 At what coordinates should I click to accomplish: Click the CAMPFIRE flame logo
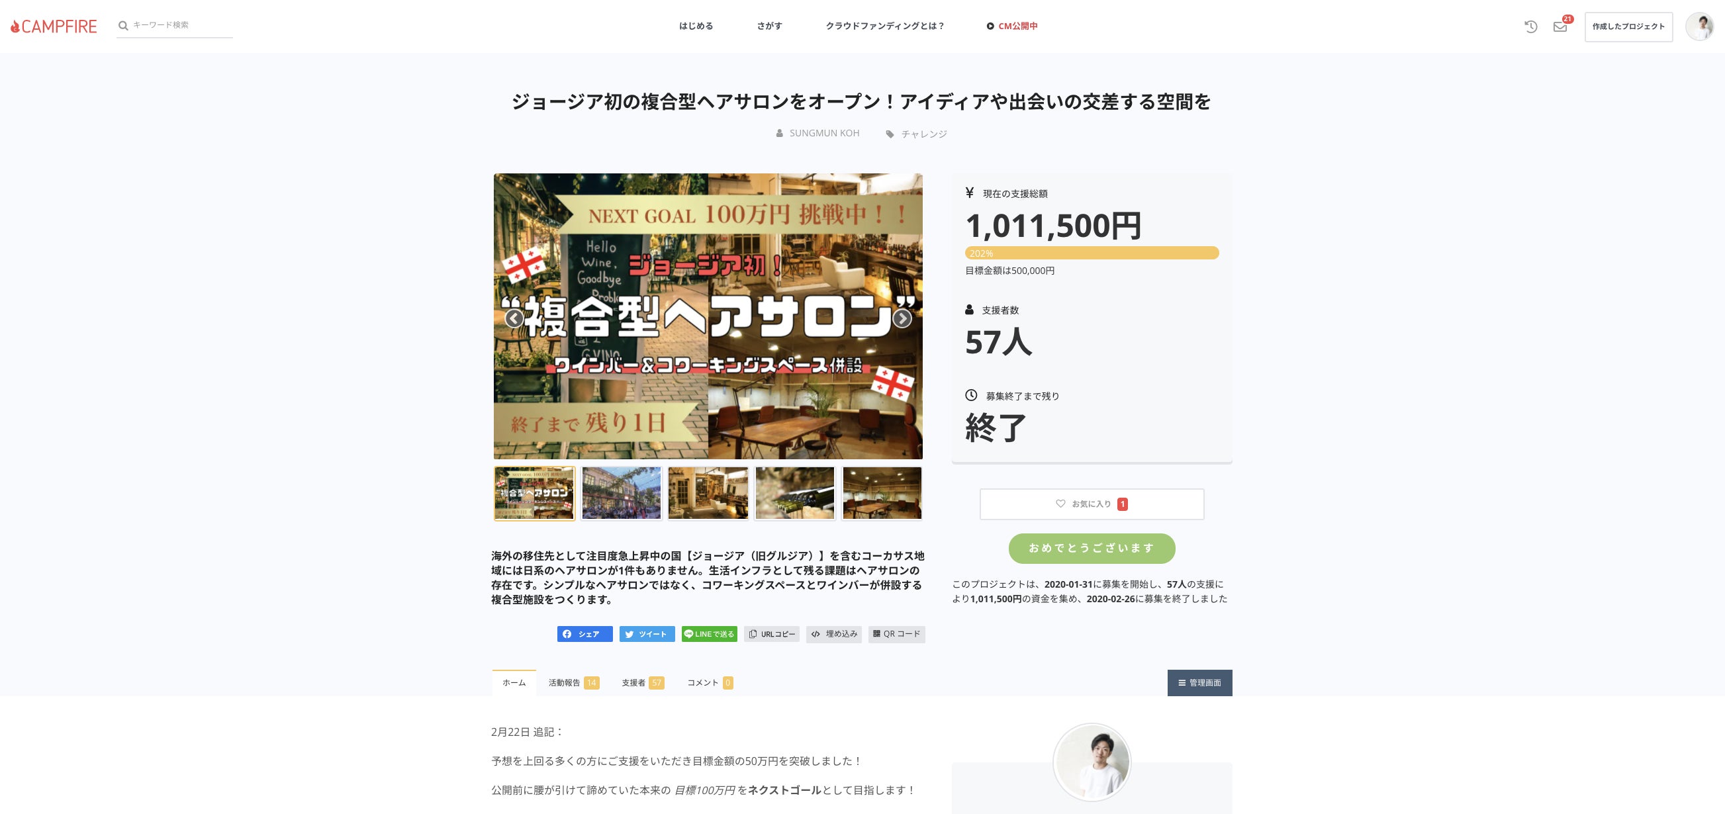[x=54, y=26]
